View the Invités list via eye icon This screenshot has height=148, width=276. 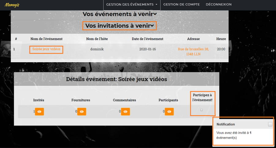click(40, 112)
